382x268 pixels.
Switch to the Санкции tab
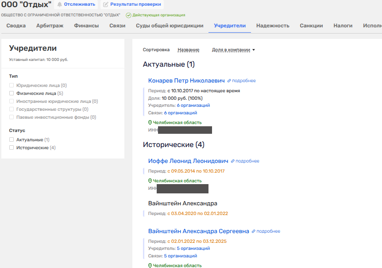(x=311, y=26)
